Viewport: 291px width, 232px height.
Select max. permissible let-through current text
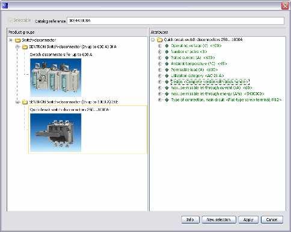[212, 88]
